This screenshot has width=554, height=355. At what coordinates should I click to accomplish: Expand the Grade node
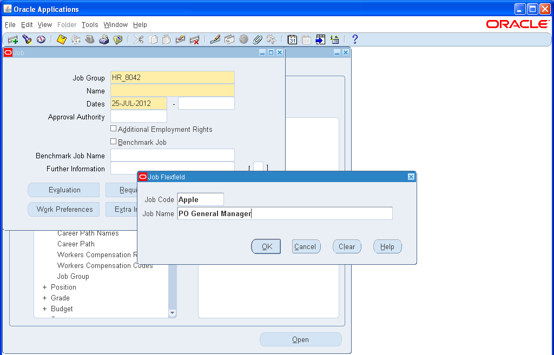pos(44,298)
